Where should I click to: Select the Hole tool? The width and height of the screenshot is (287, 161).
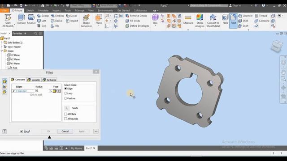click(225, 19)
